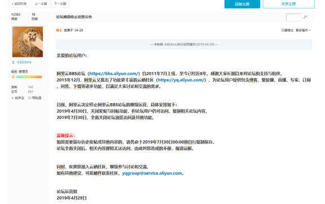This screenshot has height=204, width=325.
Task: Open the hedgehog avatar image
Action: coord(28,42)
